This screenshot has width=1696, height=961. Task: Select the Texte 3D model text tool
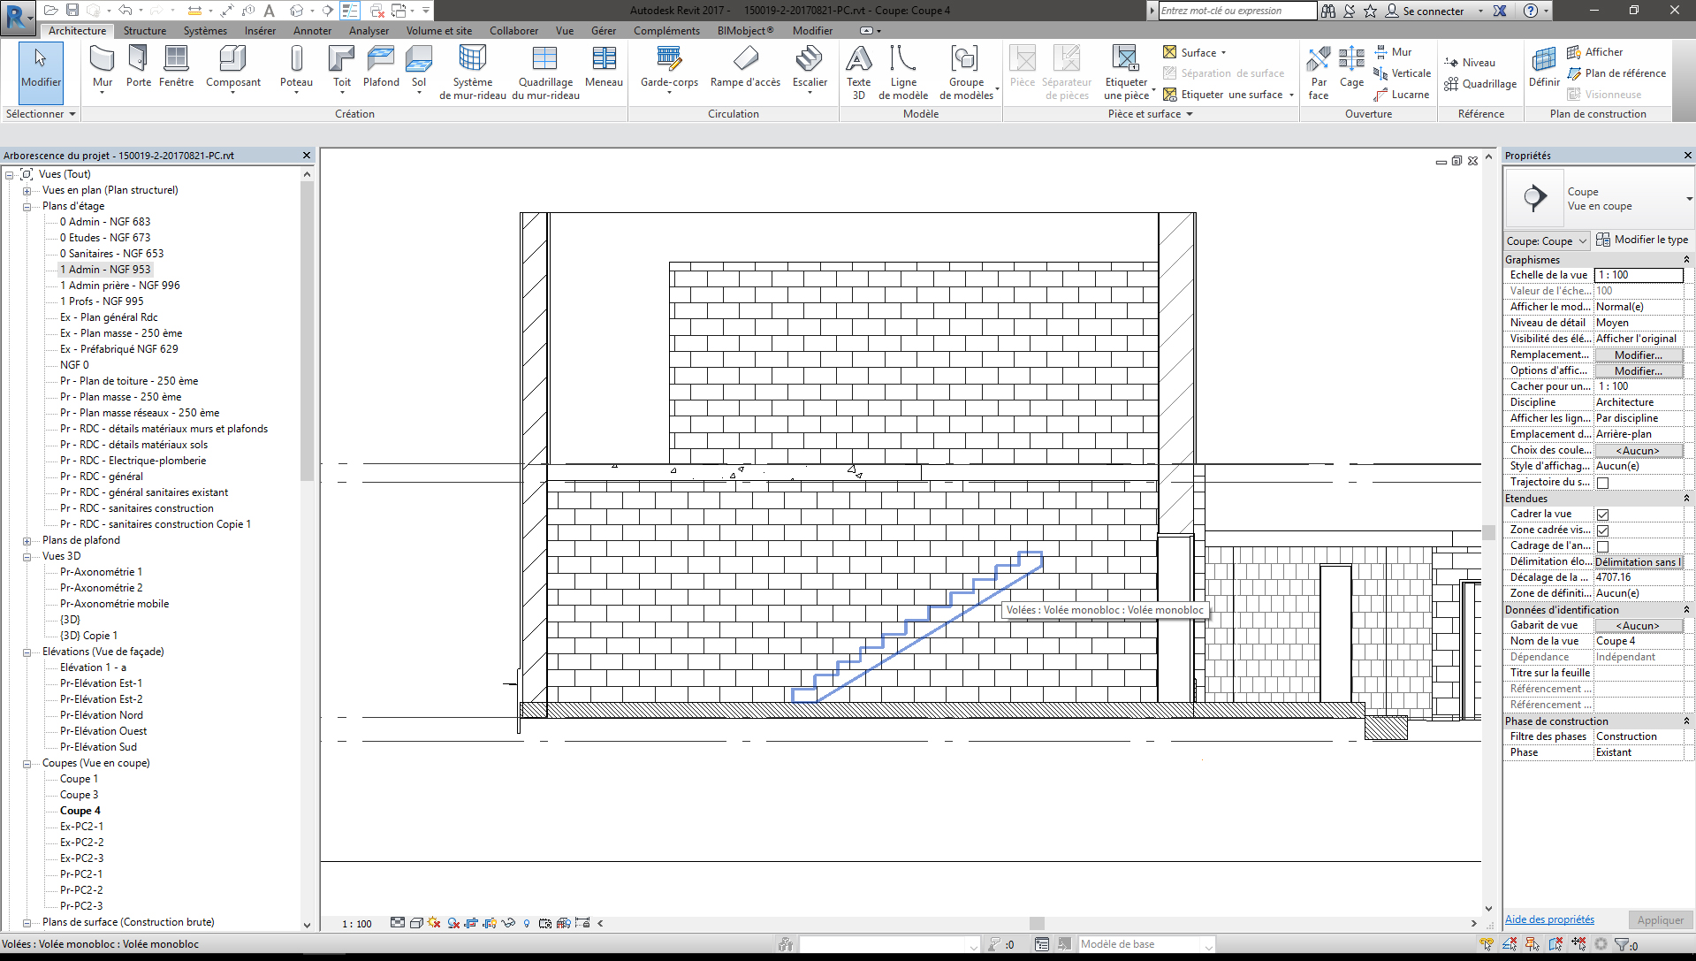click(x=858, y=72)
